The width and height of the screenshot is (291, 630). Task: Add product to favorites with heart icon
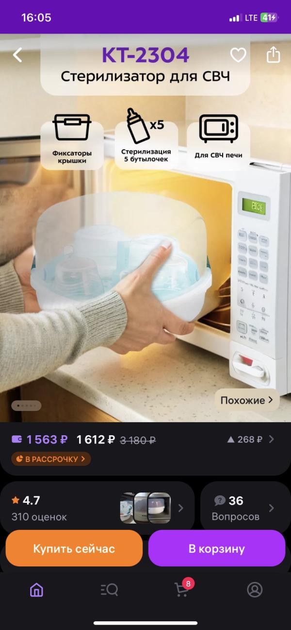(x=238, y=55)
